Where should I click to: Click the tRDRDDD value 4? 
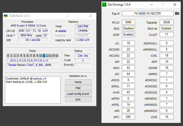(167, 92)
